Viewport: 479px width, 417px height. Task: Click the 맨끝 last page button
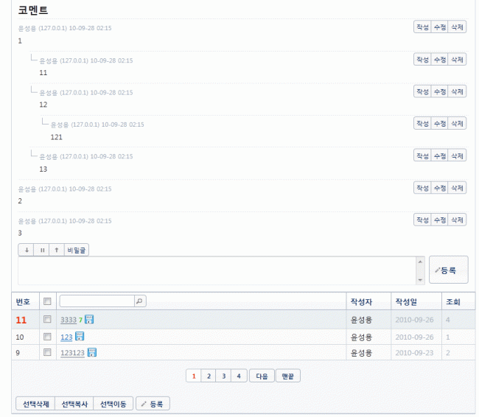[287, 376]
